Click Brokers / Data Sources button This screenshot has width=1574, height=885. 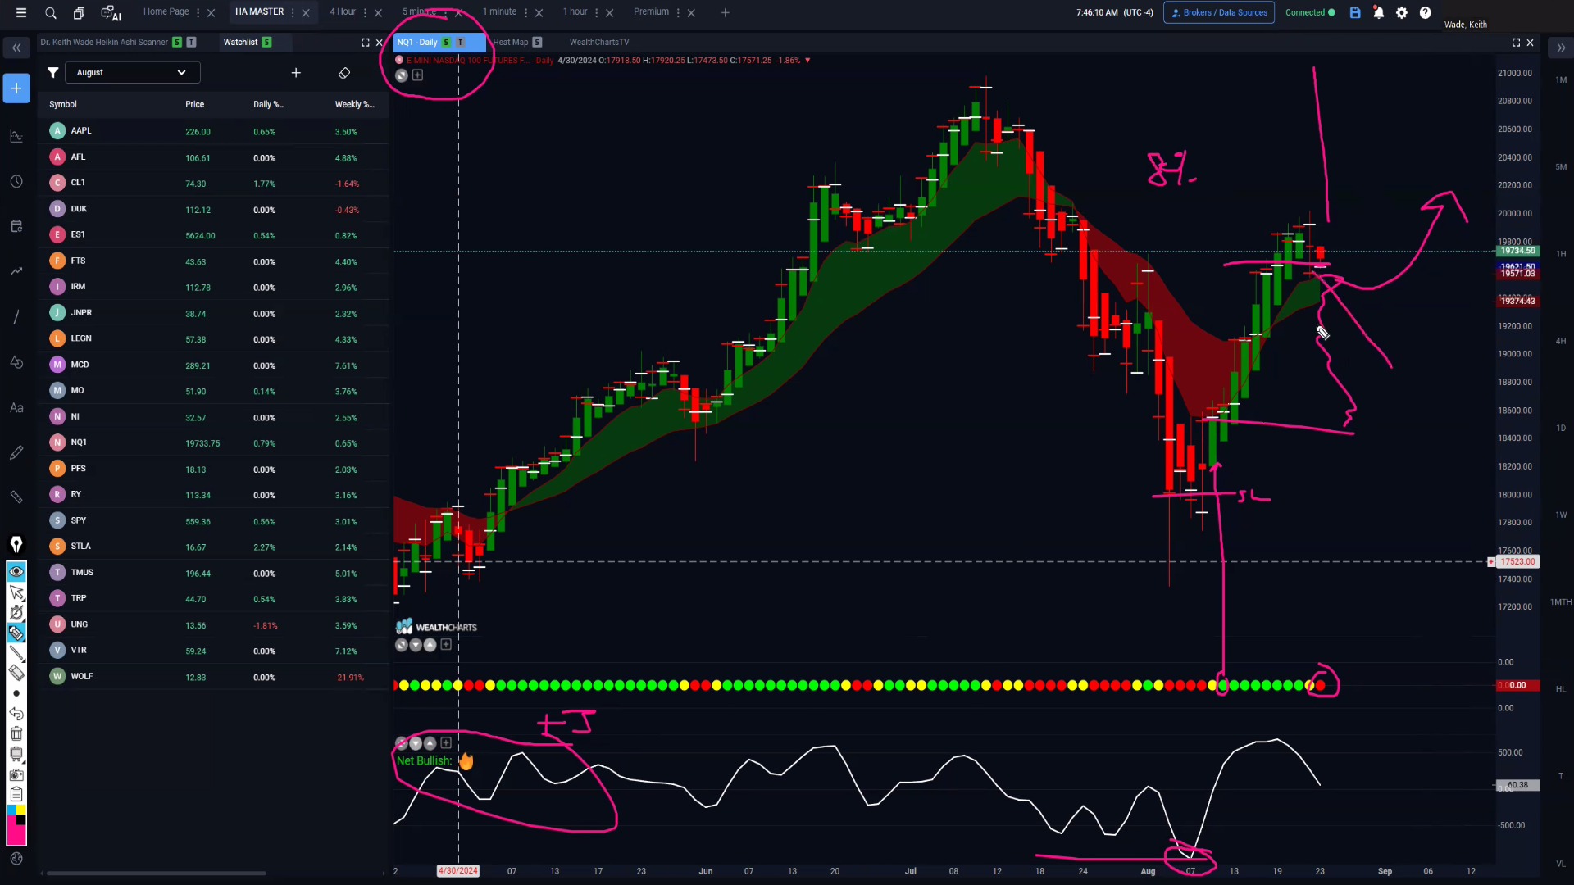coord(1219,12)
